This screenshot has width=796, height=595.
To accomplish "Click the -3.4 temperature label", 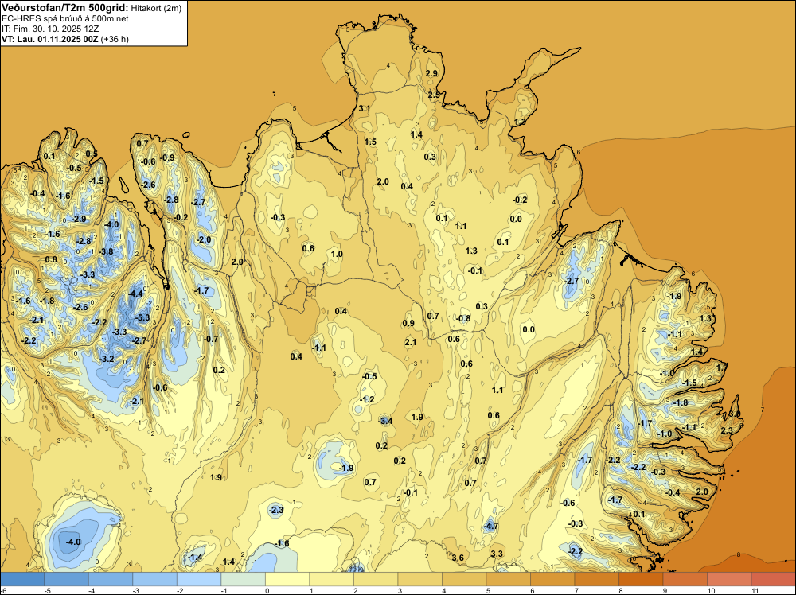I will click(x=385, y=421).
